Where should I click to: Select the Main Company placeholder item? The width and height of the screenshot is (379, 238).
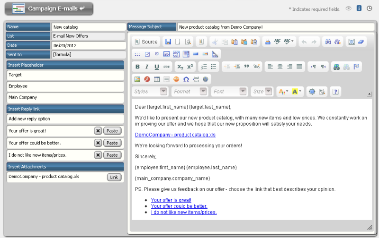pos(65,98)
